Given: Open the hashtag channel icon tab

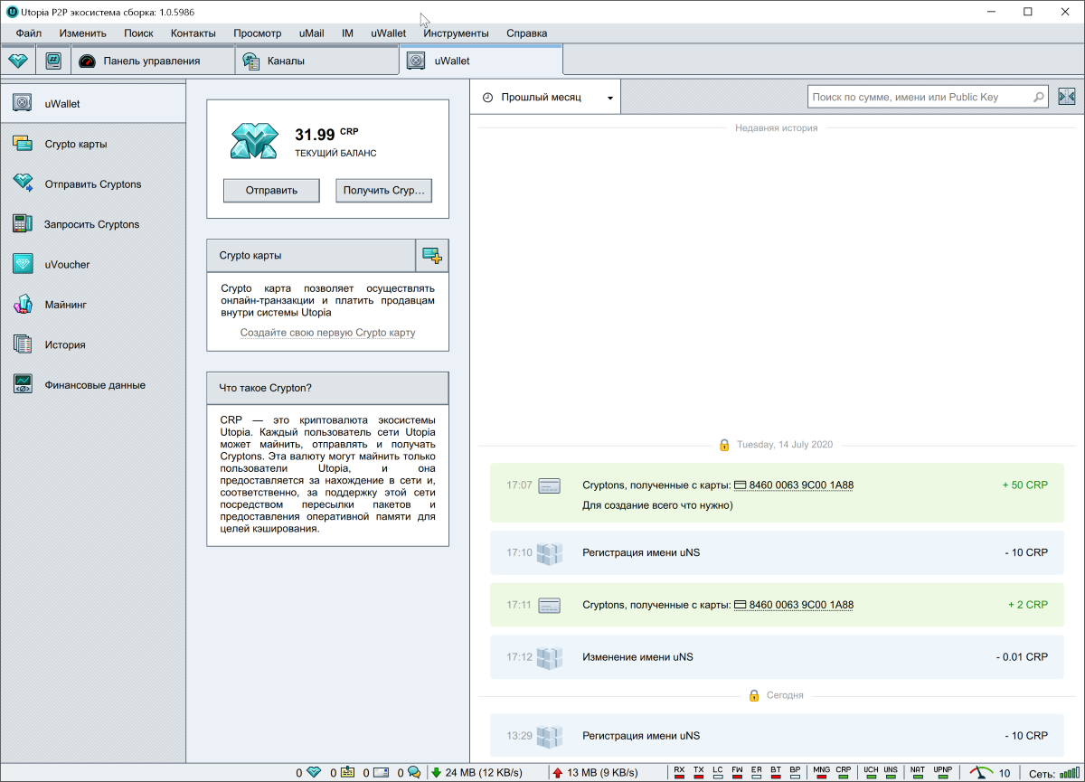Looking at the screenshot, I should pyautogui.click(x=53, y=61).
